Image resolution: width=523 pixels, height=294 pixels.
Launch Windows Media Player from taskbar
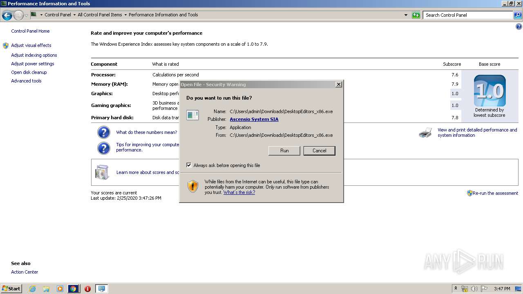60,289
